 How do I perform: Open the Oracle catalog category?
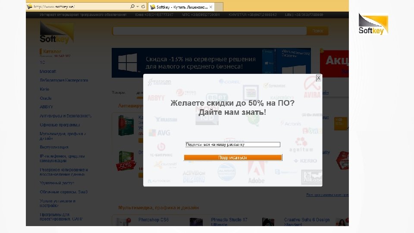(45, 98)
